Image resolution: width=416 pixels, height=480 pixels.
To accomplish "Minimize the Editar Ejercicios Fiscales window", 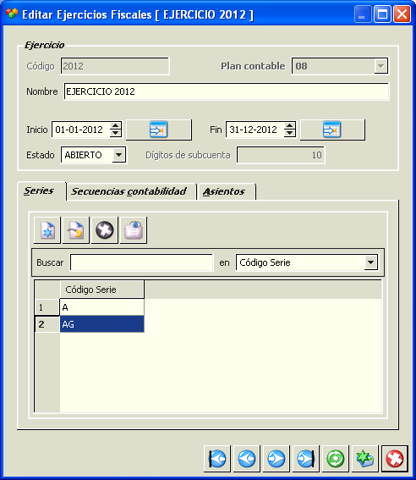I will click(x=362, y=14).
